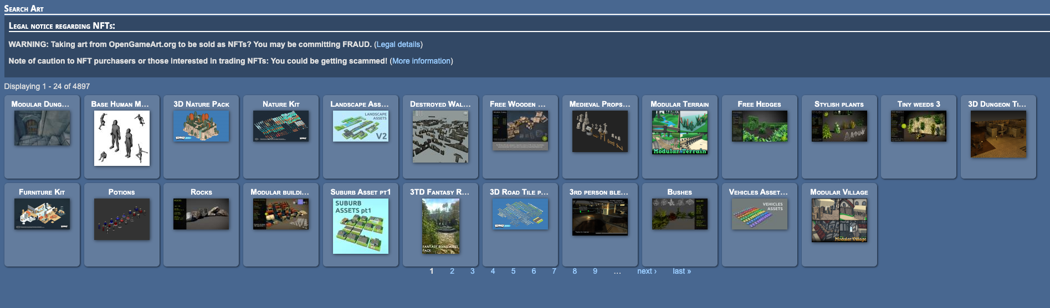Open the Rocks thumbnail image
The image size is (1050, 308).
pos(201,213)
